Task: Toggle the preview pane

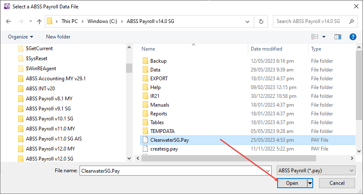Action: click(338, 37)
